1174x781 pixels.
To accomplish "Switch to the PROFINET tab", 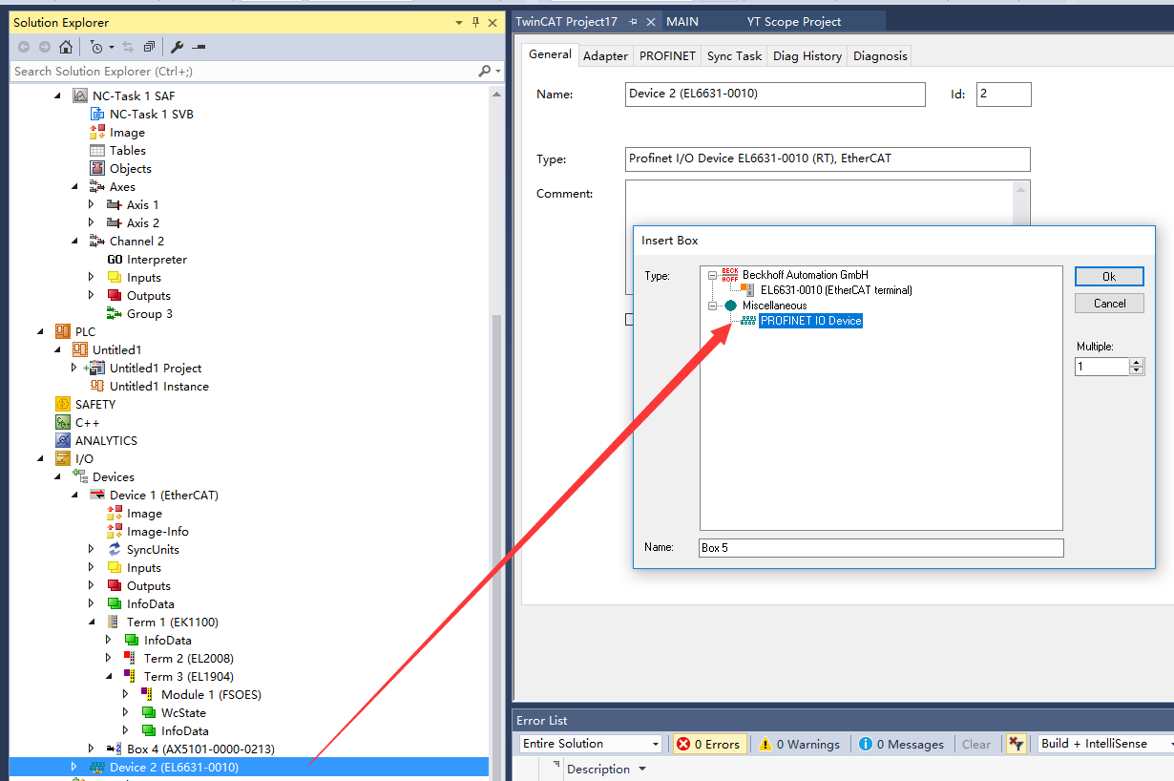I will (x=667, y=56).
